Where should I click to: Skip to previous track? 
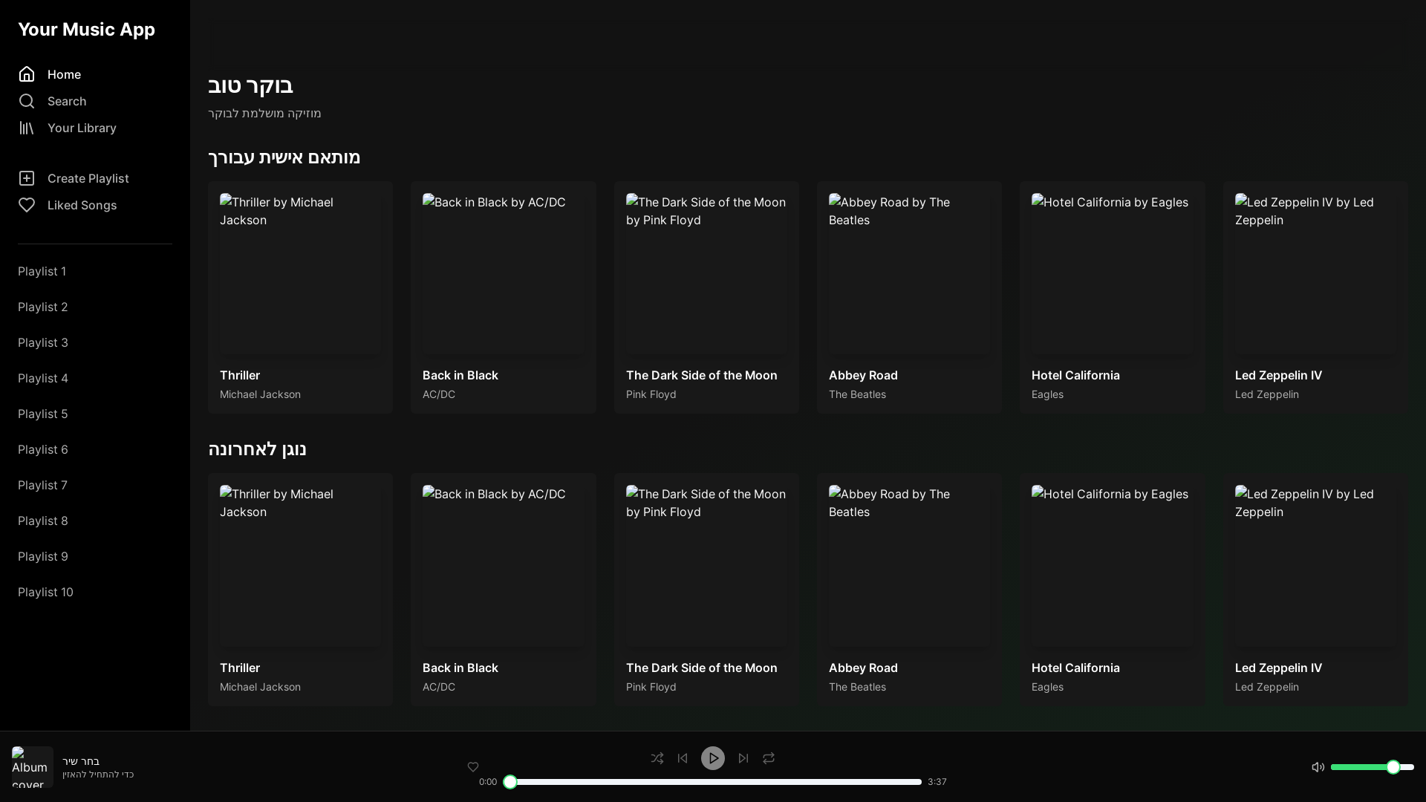683,758
